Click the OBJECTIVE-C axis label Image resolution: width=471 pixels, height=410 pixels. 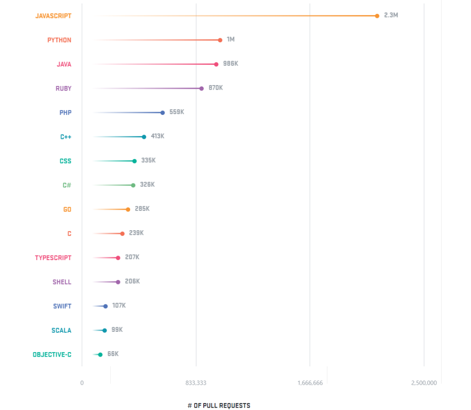click(x=52, y=354)
